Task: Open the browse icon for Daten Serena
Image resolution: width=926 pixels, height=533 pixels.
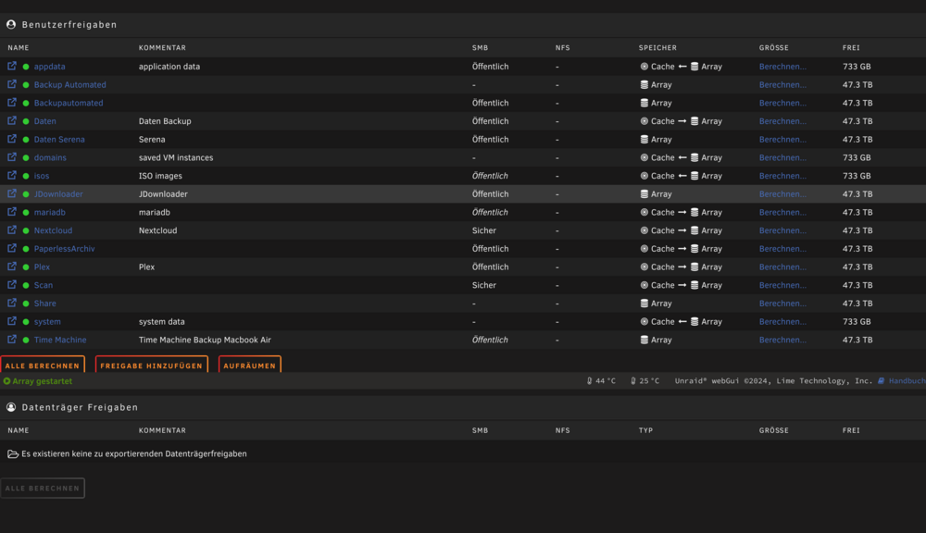Action: pyautogui.click(x=12, y=140)
